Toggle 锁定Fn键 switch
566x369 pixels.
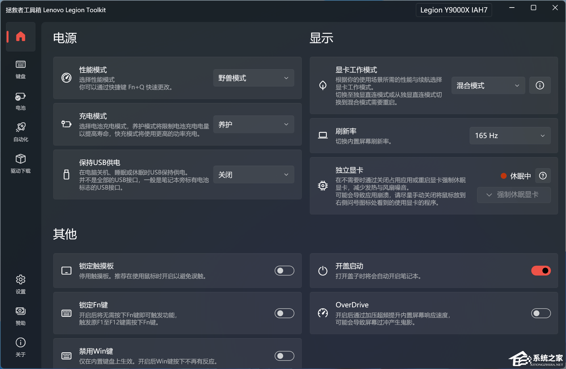pos(284,313)
